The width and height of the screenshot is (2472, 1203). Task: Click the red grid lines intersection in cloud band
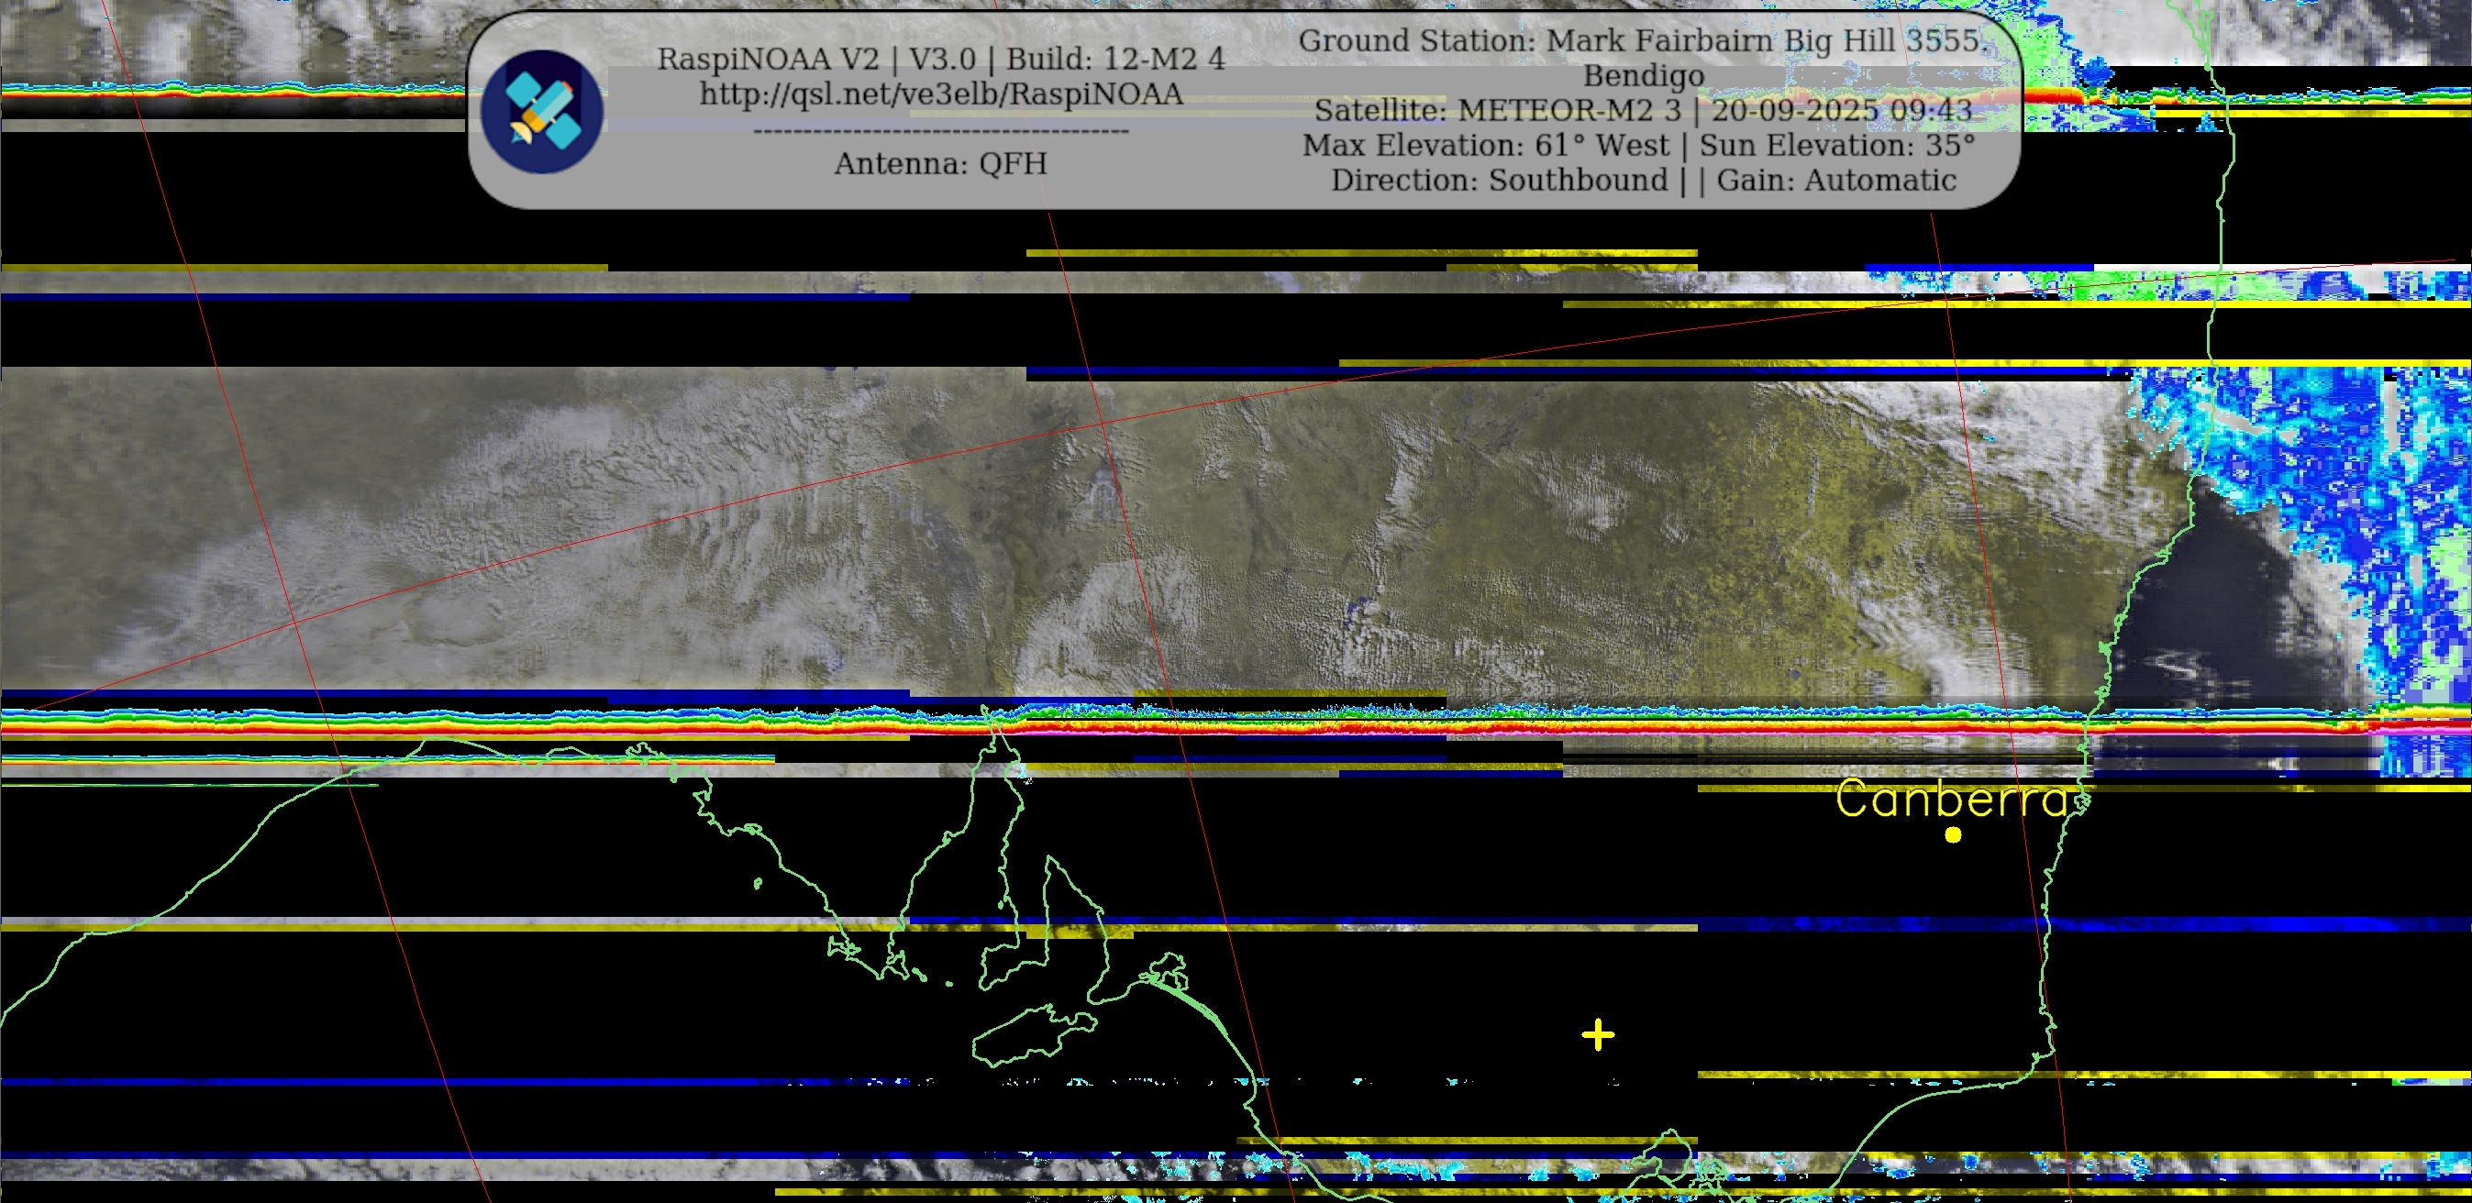coord(1103,423)
